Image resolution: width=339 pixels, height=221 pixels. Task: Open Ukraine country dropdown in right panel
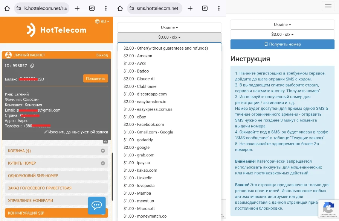coord(282,24)
